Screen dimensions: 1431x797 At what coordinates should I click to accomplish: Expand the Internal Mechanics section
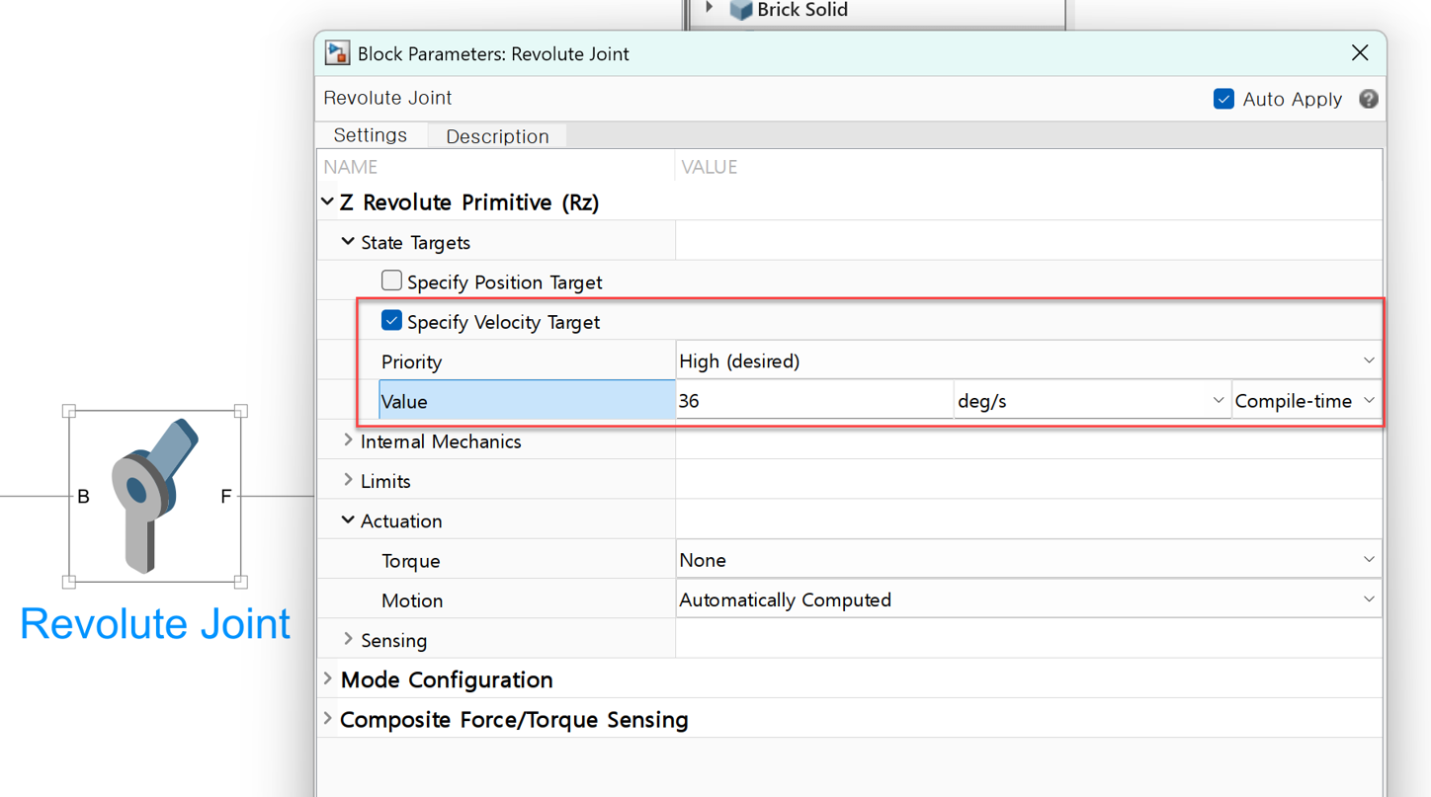point(348,440)
